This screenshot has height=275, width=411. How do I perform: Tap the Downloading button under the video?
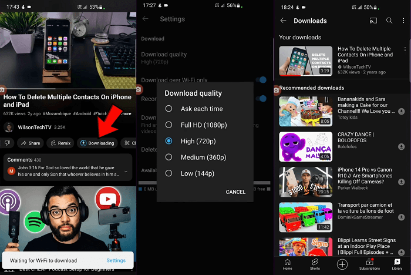[97, 143]
